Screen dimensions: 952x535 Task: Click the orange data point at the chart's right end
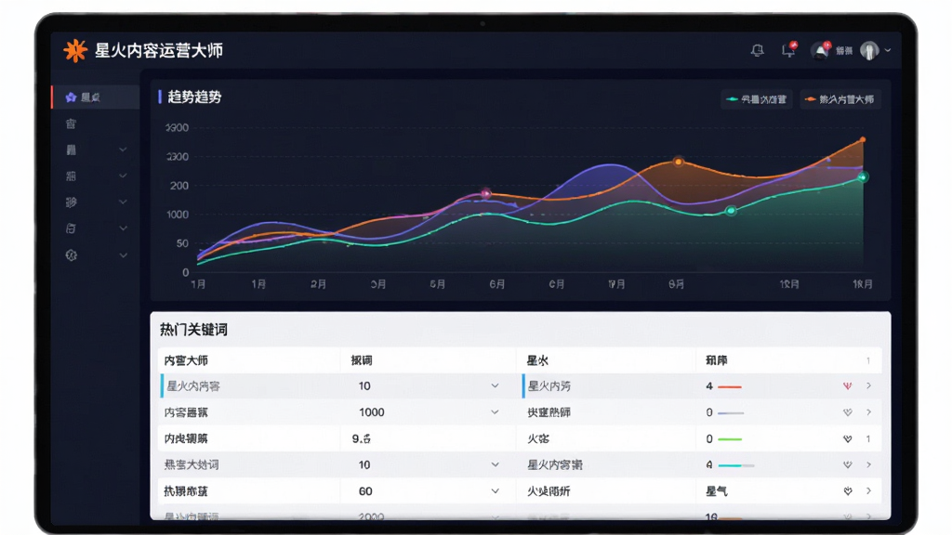tap(863, 140)
